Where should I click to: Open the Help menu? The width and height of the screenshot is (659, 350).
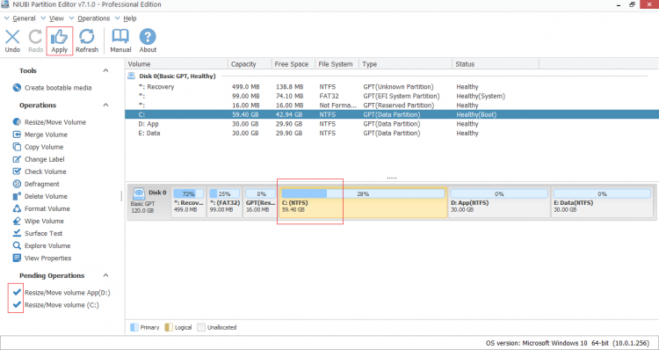pos(130,18)
